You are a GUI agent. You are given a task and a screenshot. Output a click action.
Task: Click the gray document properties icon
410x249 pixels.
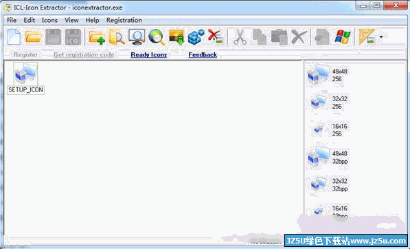click(x=323, y=37)
